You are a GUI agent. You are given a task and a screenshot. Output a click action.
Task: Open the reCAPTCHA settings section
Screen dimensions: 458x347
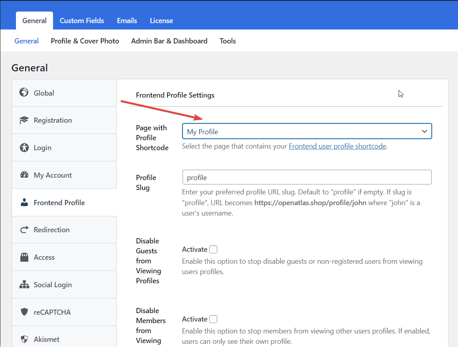[64, 312]
